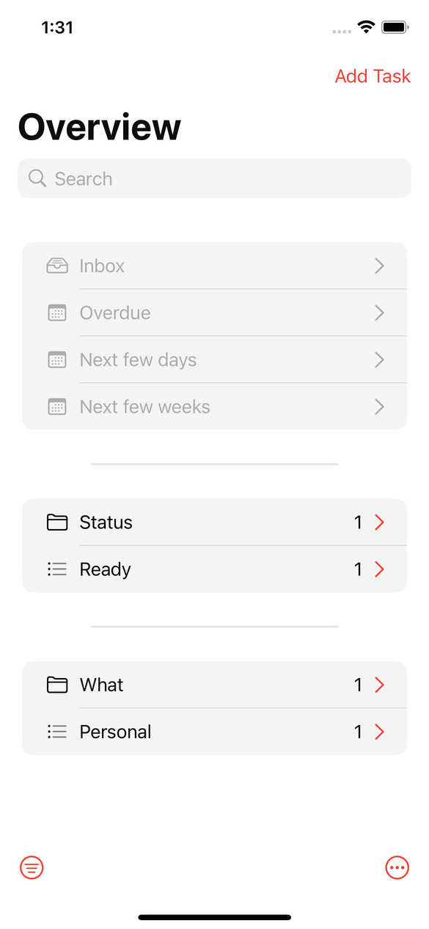Select the Next few weeks item
The height and width of the screenshot is (929, 429).
pyautogui.click(x=214, y=407)
